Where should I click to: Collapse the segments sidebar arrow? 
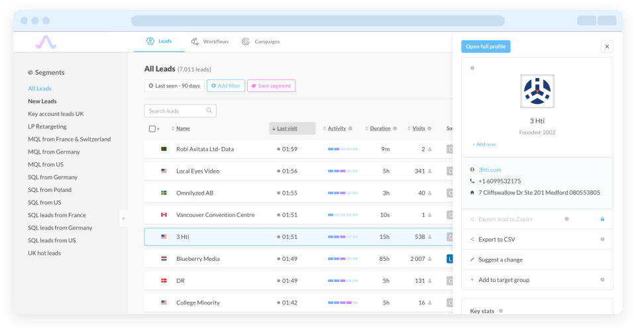123,218
